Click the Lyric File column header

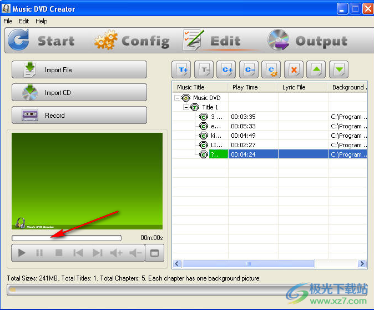coord(302,87)
